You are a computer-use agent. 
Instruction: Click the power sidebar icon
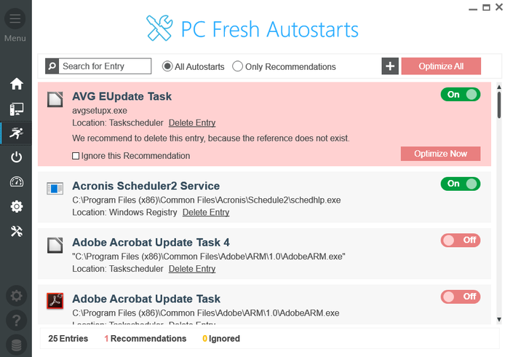click(x=16, y=157)
